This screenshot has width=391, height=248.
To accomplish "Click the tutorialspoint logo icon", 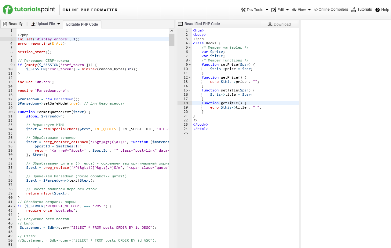I will [8, 10].
